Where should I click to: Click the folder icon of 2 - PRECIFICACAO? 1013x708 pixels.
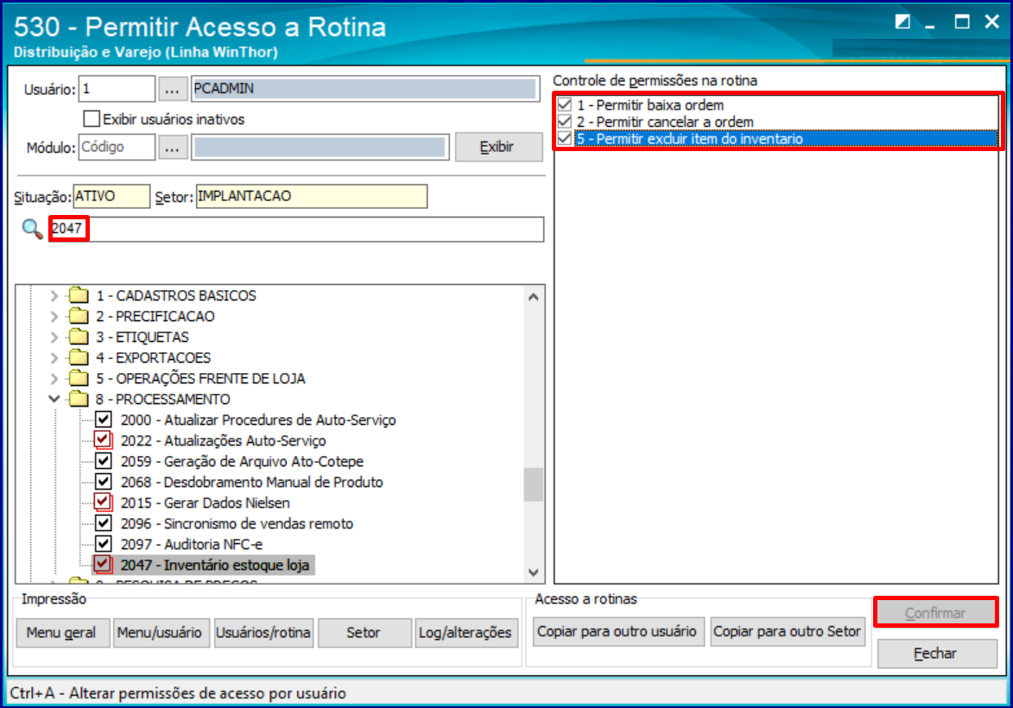pos(79,316)
